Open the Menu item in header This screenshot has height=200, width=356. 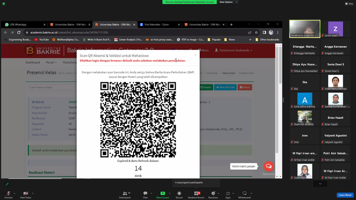coord(204,51)
